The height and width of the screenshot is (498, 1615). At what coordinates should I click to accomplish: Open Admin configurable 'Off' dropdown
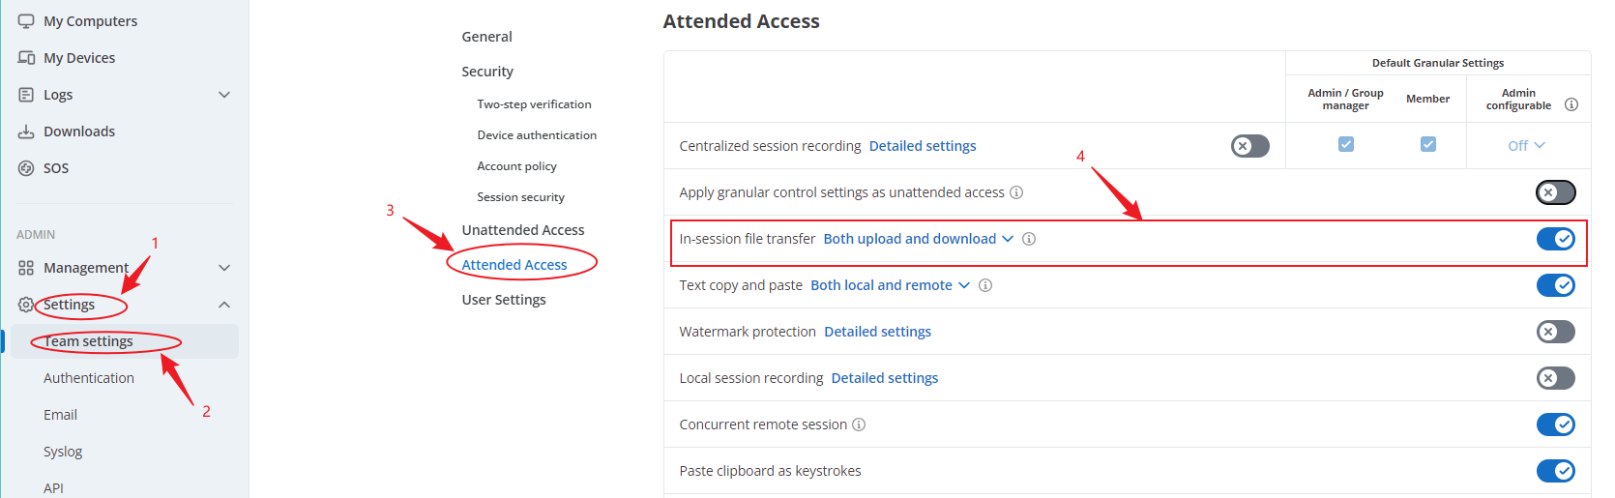click(1526, 146)
